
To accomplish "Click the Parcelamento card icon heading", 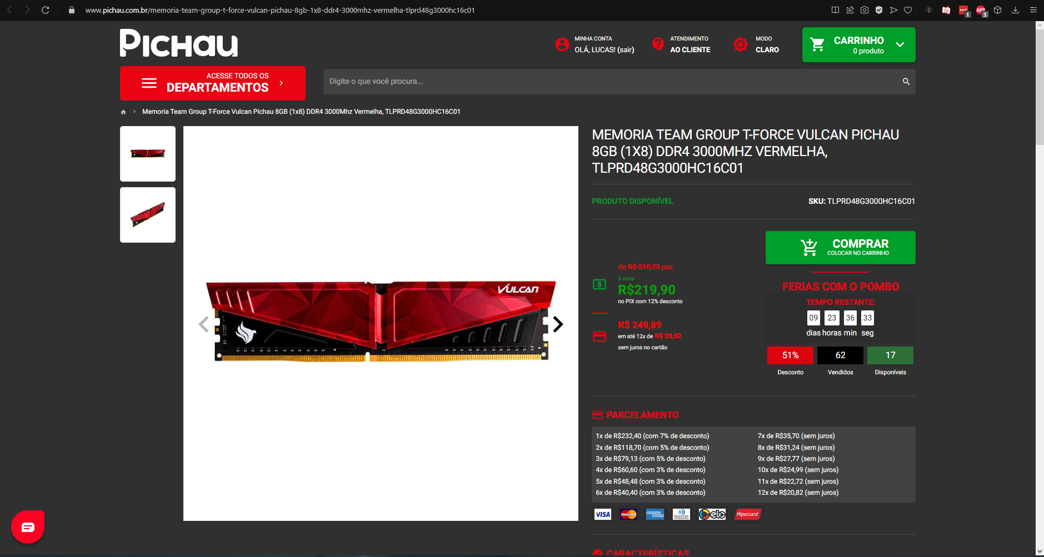I will pyautogui.click(x=598, y=415).
